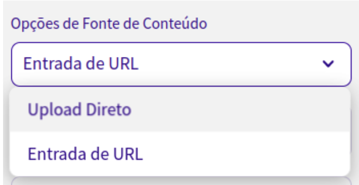The height and width of the screenshot is (185, 359).
Task: Click the chevron arrow in the dropdown
Action: [x=328, y=64]
